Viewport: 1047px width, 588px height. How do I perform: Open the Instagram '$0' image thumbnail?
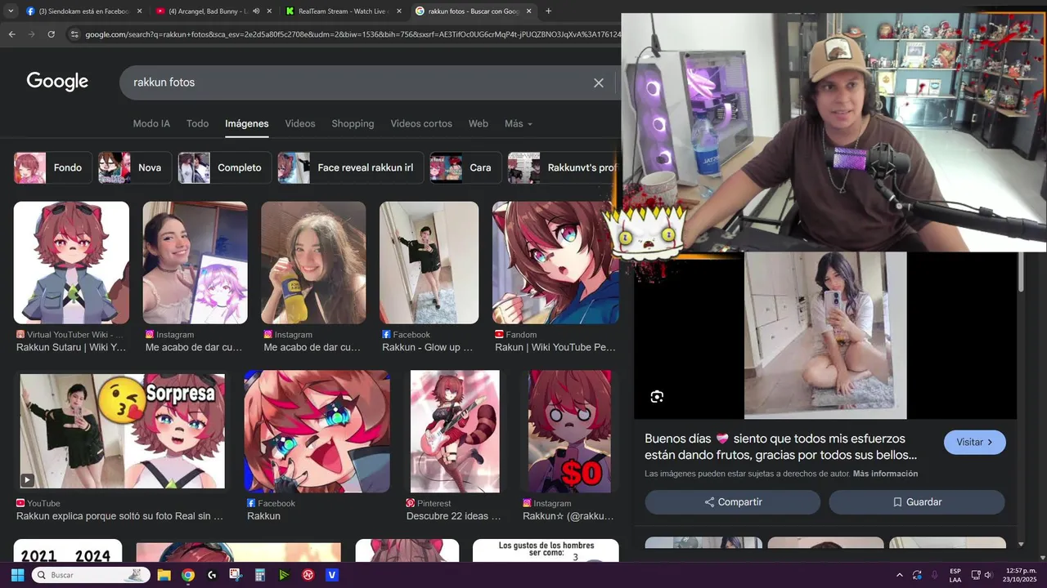[569, 431]
